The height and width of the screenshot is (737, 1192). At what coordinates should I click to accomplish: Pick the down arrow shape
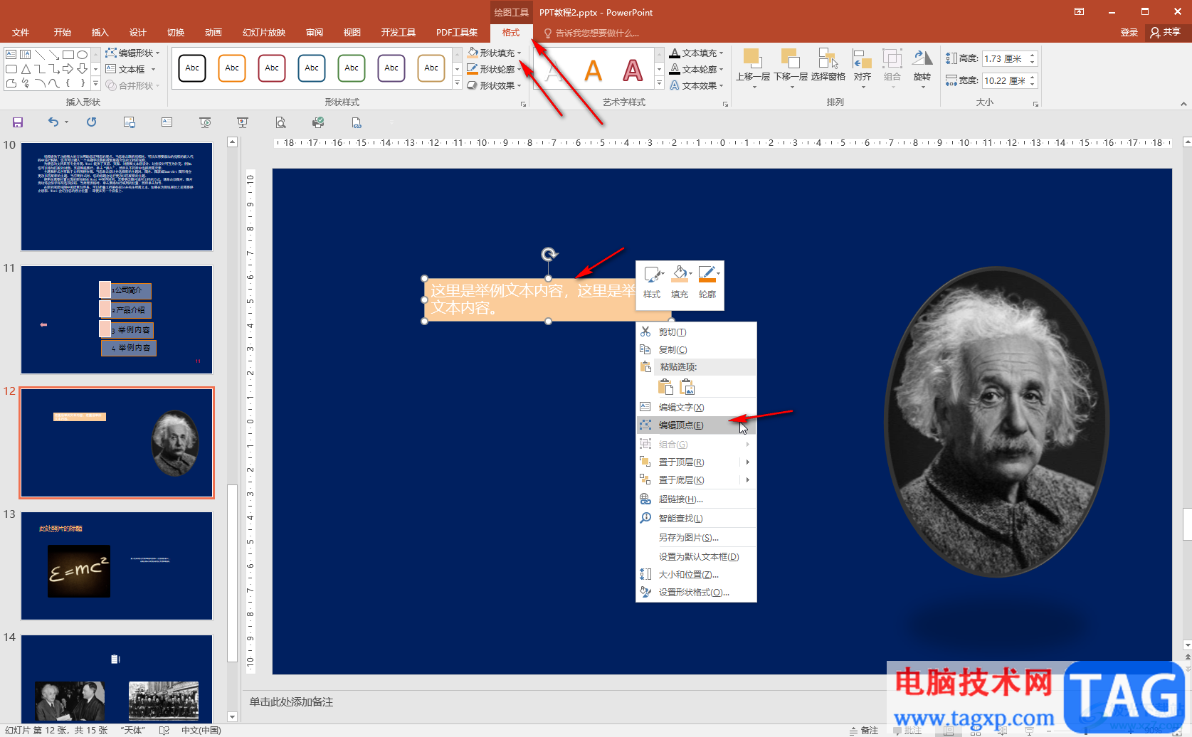coord(83,69)
